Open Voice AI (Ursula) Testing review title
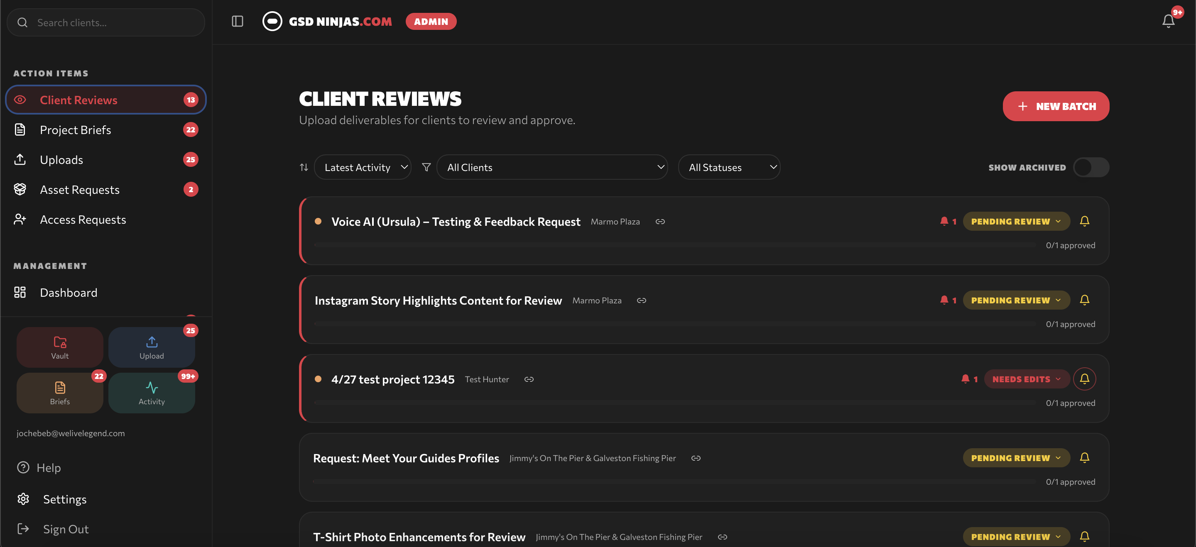The image size is (1196, 547). (456, 222)
